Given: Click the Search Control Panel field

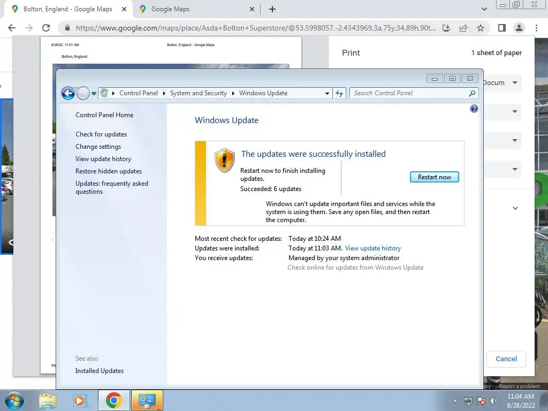Looking at the screenshot, I should (x=414, y=93).
